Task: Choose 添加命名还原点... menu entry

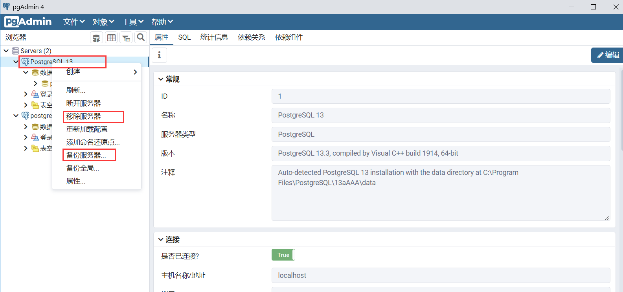Action: pyautogui.click(x=97, y=142)
